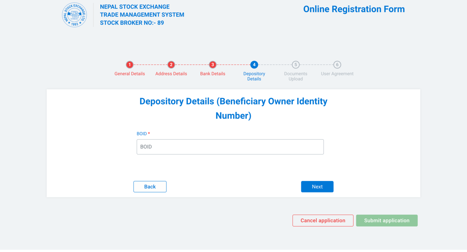Open the General Details step label
Viewport: 467px width, 252px height.
click(130, 74)
